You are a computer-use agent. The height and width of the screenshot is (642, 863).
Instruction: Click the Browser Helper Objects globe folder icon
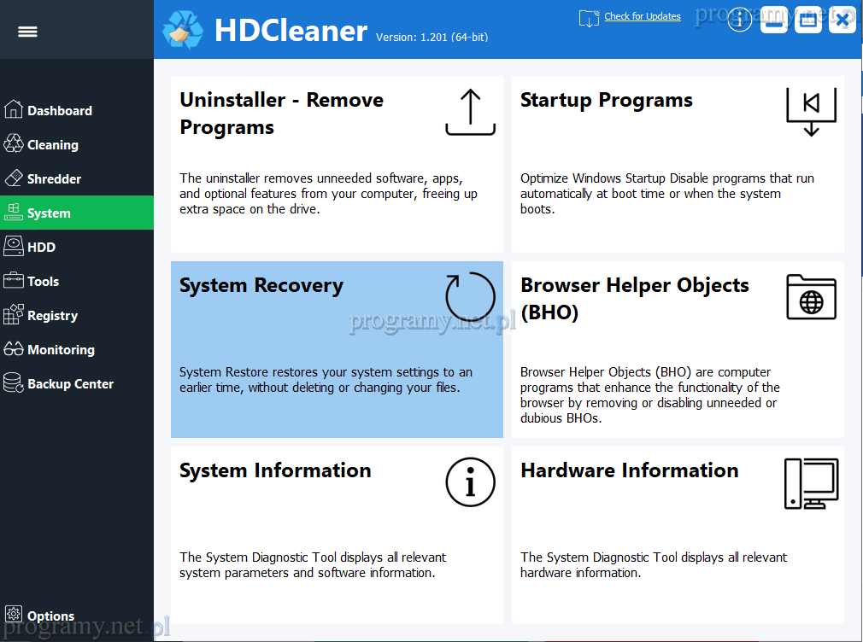click(x=811, y=297)
